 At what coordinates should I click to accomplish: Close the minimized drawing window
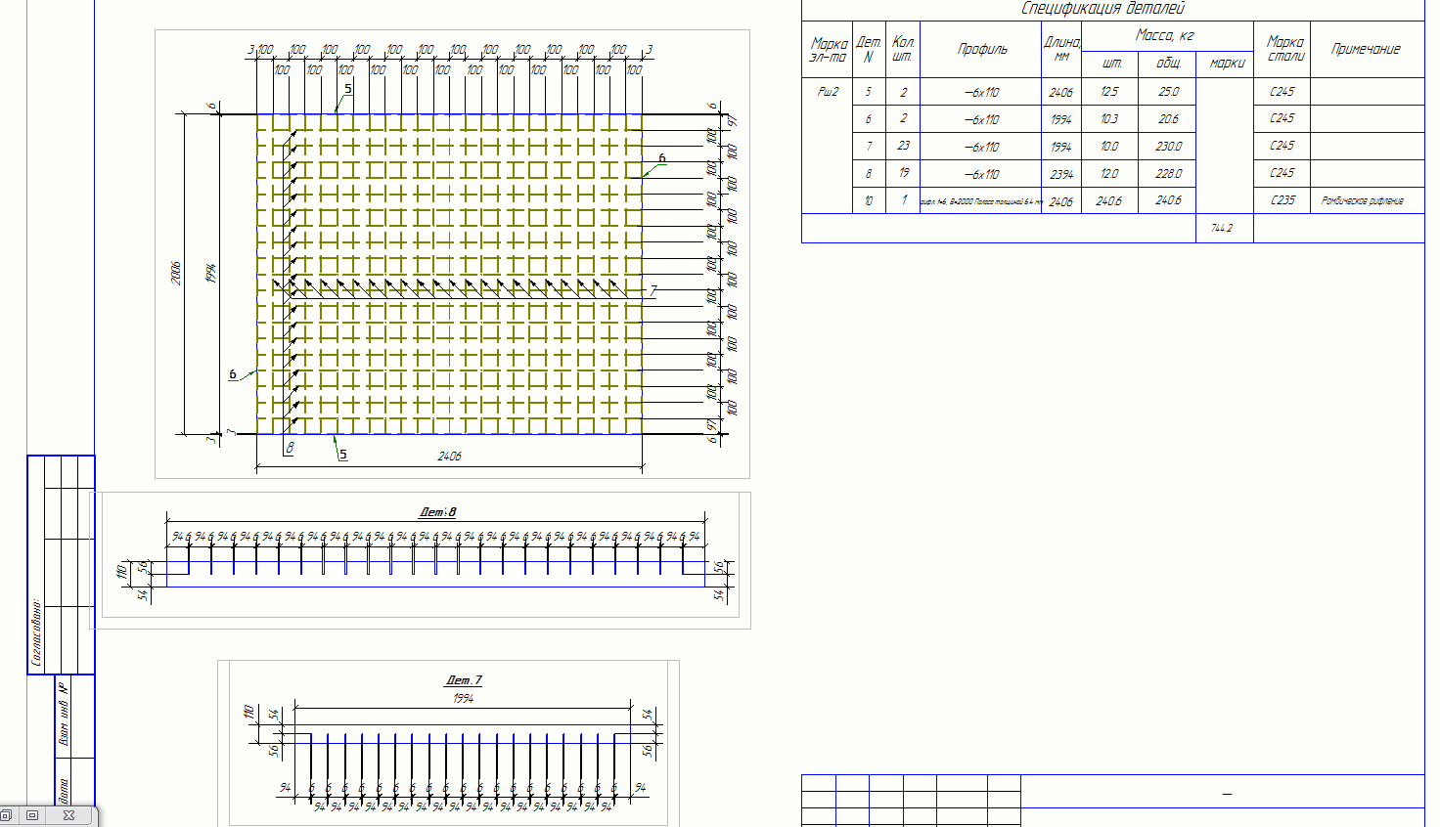coord(68,815)
